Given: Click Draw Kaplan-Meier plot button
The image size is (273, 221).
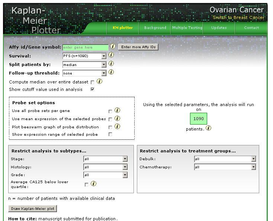Looking at the screenshot, I should coord(33,208).
